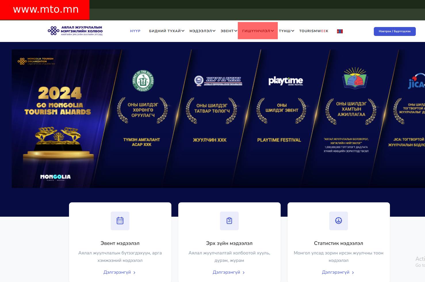The width and height of the screenshot is (425, 282).
Task: Click the ОНЫ ШИЛДЭГ ЭВЕНТ award title
Action: (282, 108)
